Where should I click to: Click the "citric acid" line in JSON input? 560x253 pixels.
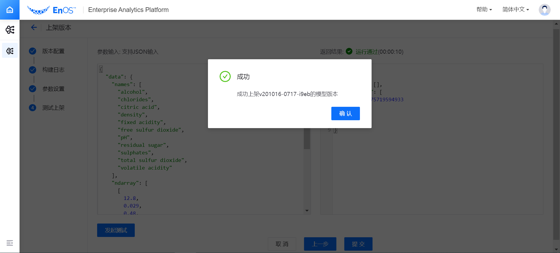(x=139, y=107)
